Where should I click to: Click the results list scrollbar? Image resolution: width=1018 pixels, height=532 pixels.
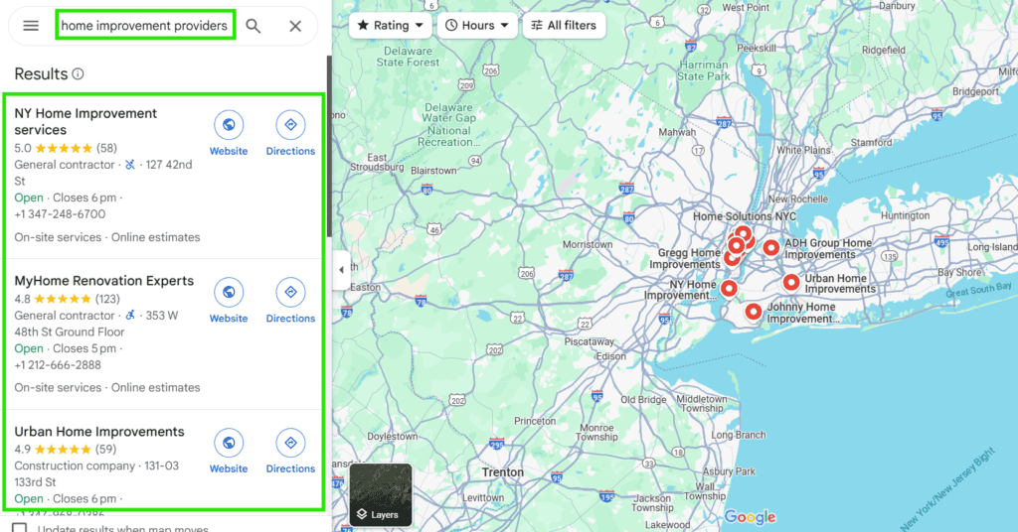(x=329, y=146)
